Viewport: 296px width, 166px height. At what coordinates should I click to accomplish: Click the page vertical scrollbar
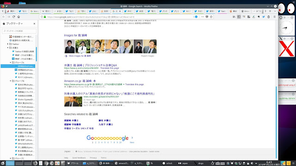276,122
